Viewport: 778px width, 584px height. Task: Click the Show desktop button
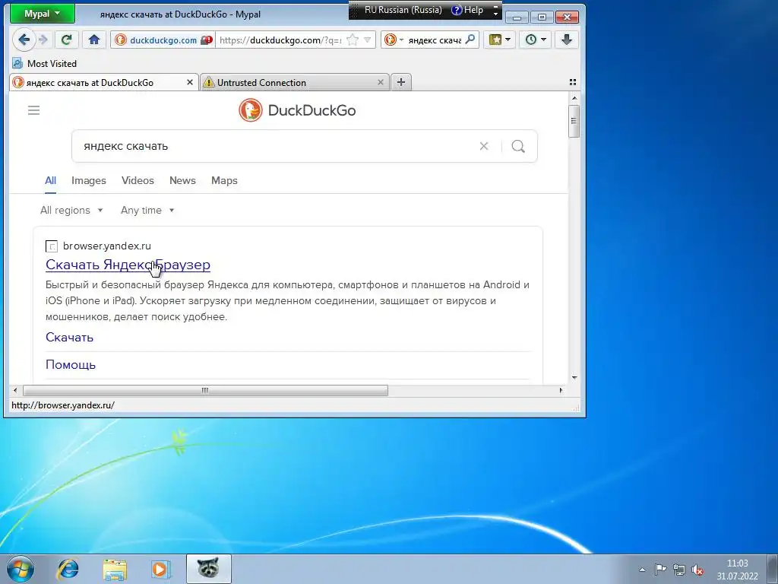click(772, 569)
